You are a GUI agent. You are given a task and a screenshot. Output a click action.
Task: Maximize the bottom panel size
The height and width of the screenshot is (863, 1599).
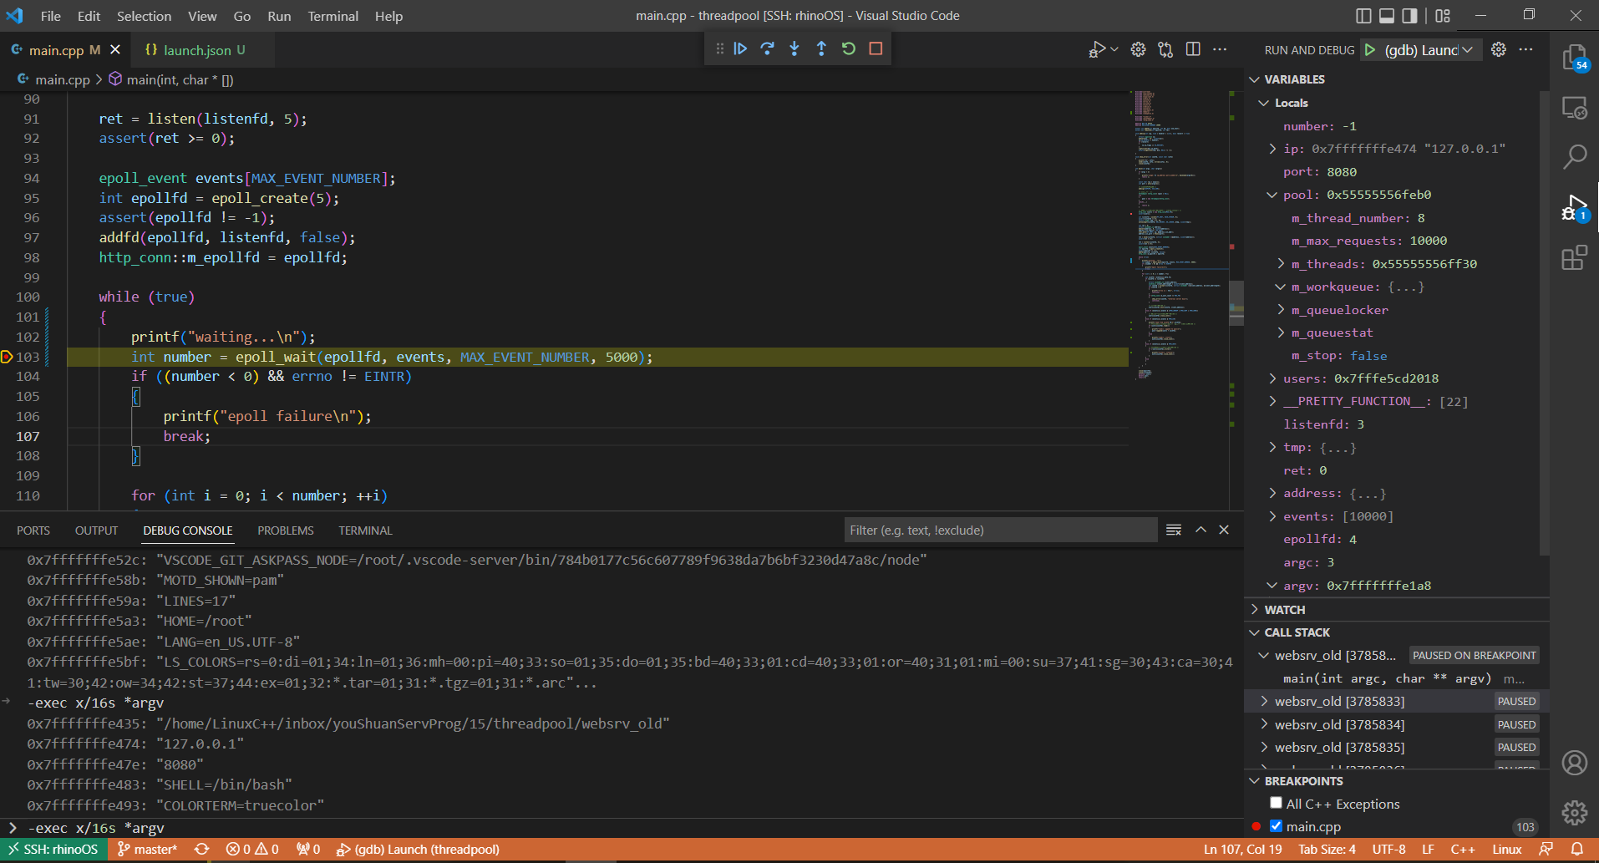pyautogui.click(x=1201, y=530)
